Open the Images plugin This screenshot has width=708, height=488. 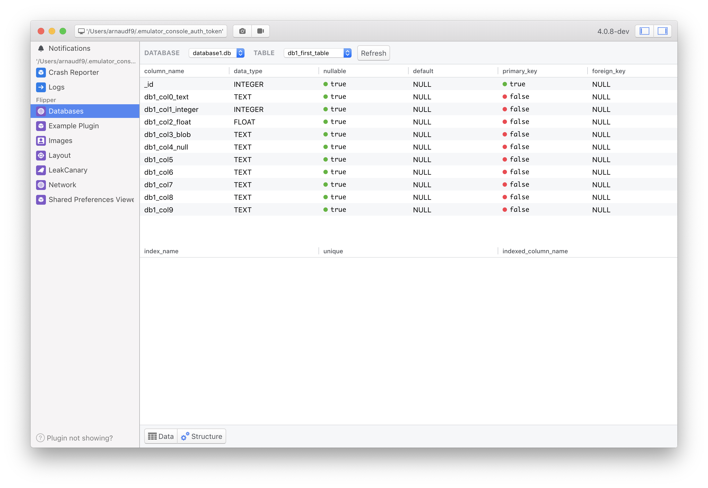click(x=60, y=140)
